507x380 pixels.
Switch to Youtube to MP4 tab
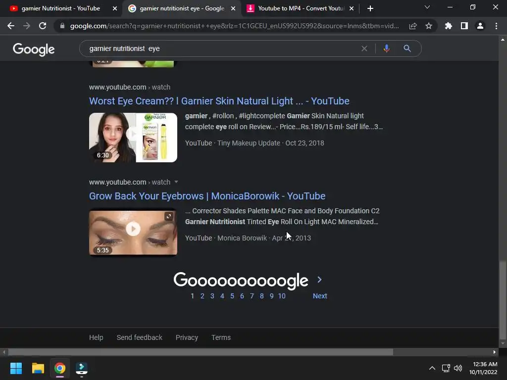[301, 8]
